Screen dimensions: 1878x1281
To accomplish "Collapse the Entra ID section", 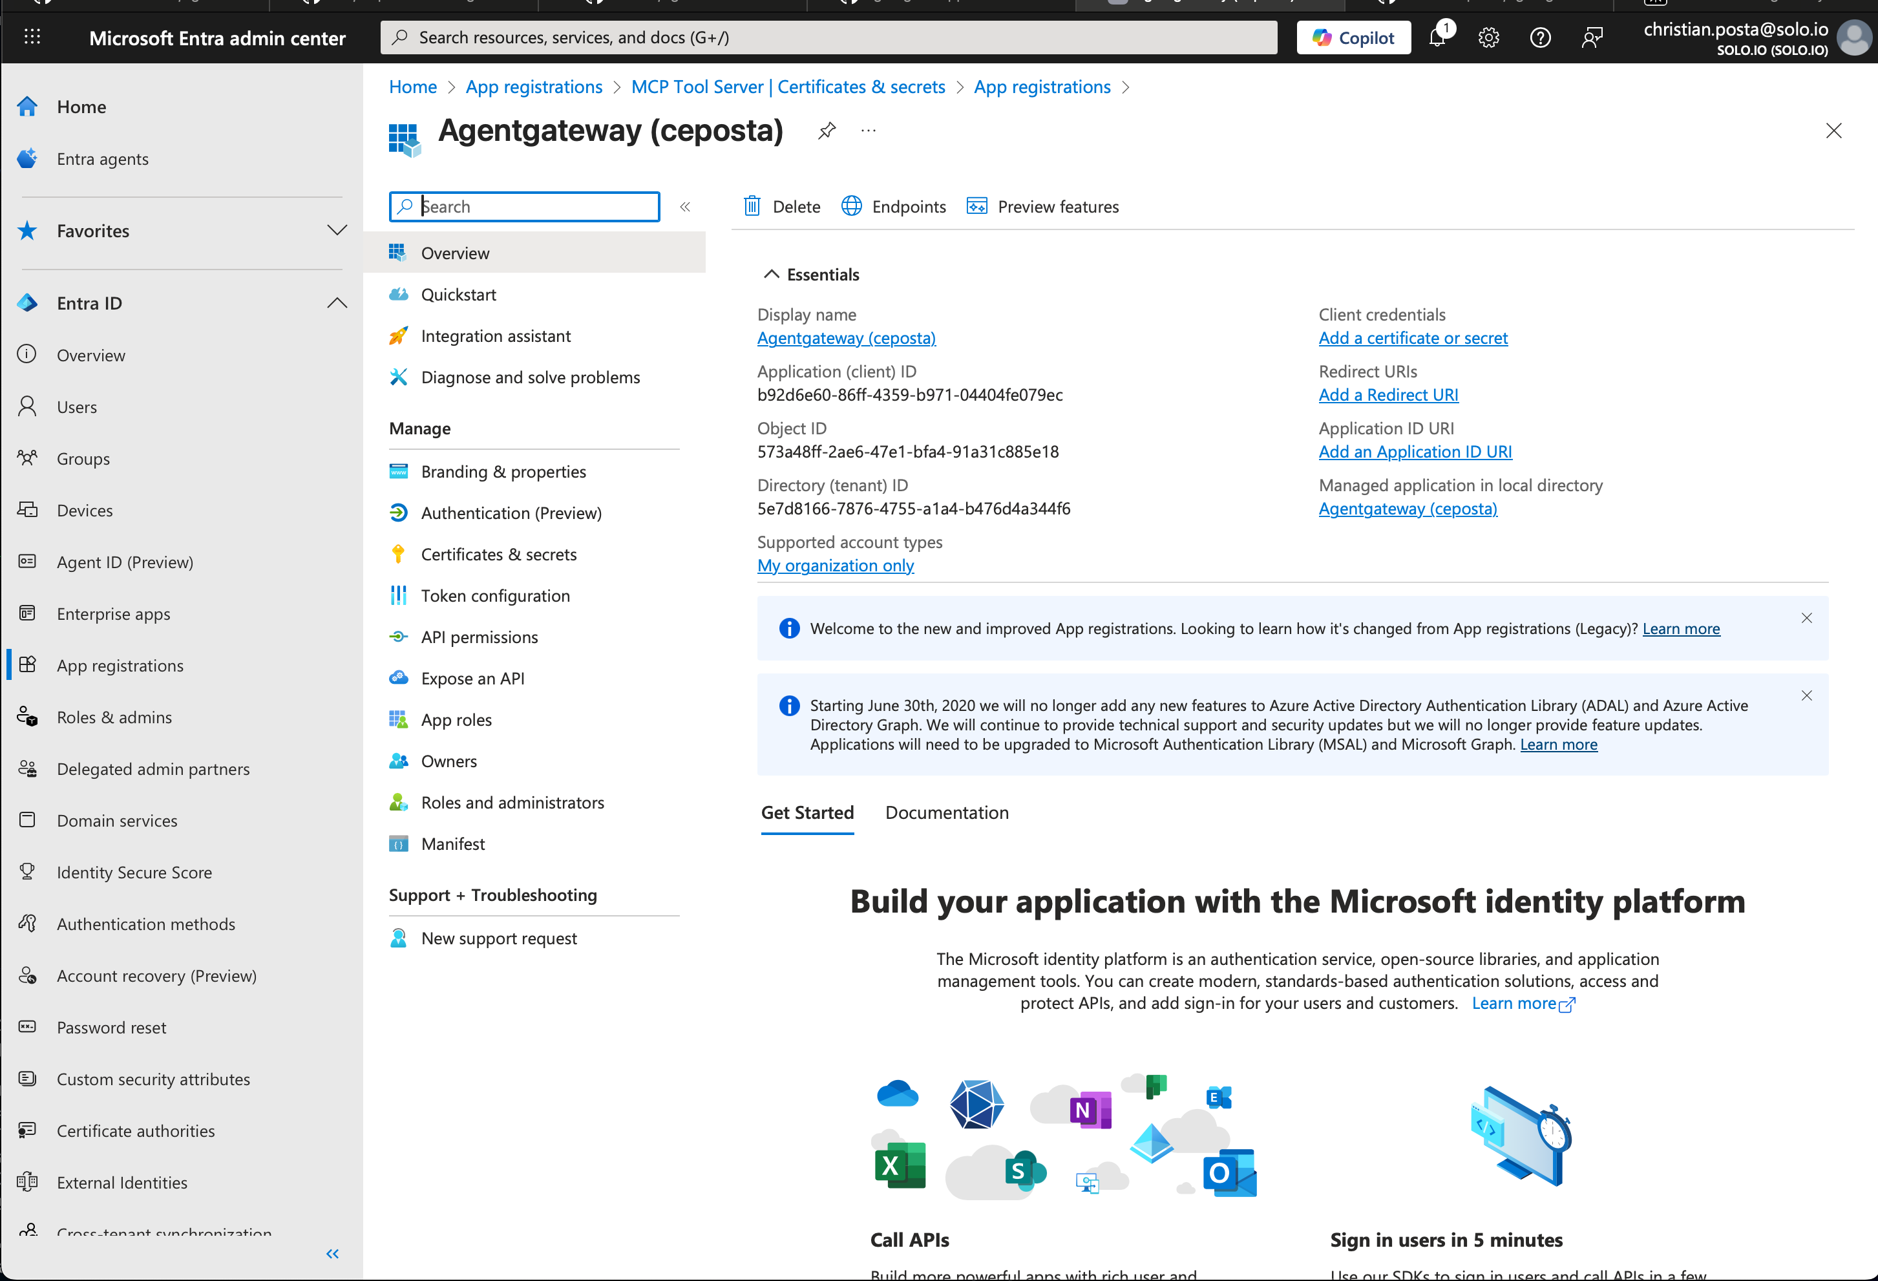I will point(338,302).
